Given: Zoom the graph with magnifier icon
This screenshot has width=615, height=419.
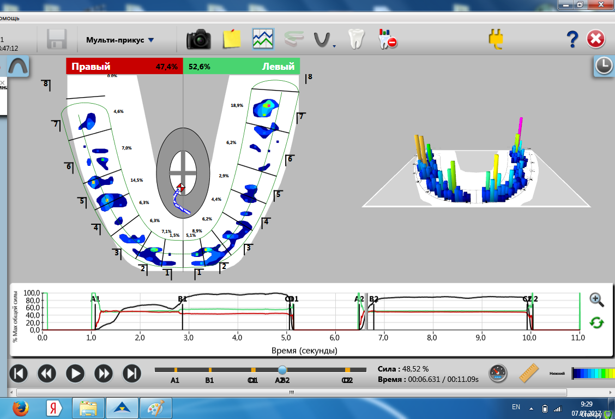Looking at the screenshot, I should pyautogui.click(x=596, y=299).
